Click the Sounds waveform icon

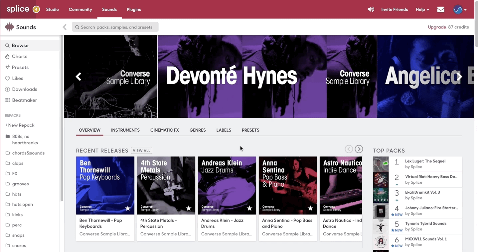pyautogui.click(x=9, y=27)
